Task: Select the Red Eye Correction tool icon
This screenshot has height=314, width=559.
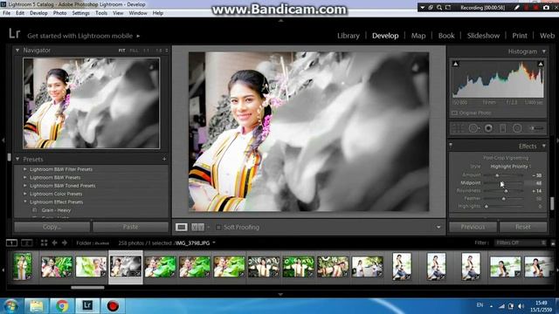Action: (x=488, y=128)
